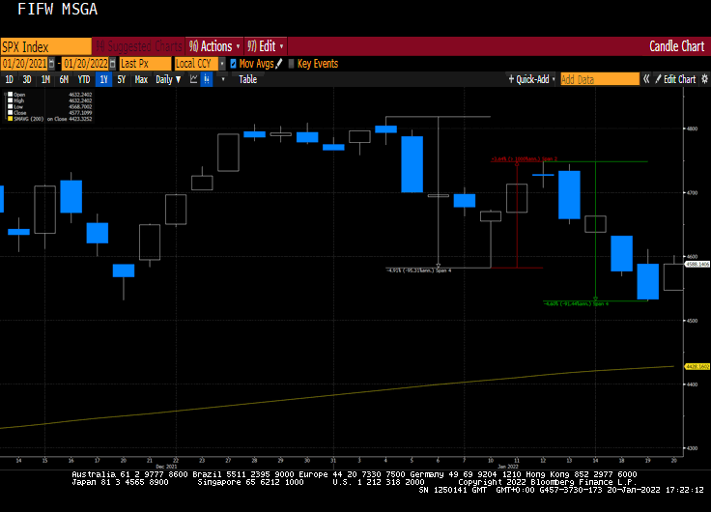Click the Last Px field
Image resolution: width=711 pixels, height=512 pixels.
point(146,64)
